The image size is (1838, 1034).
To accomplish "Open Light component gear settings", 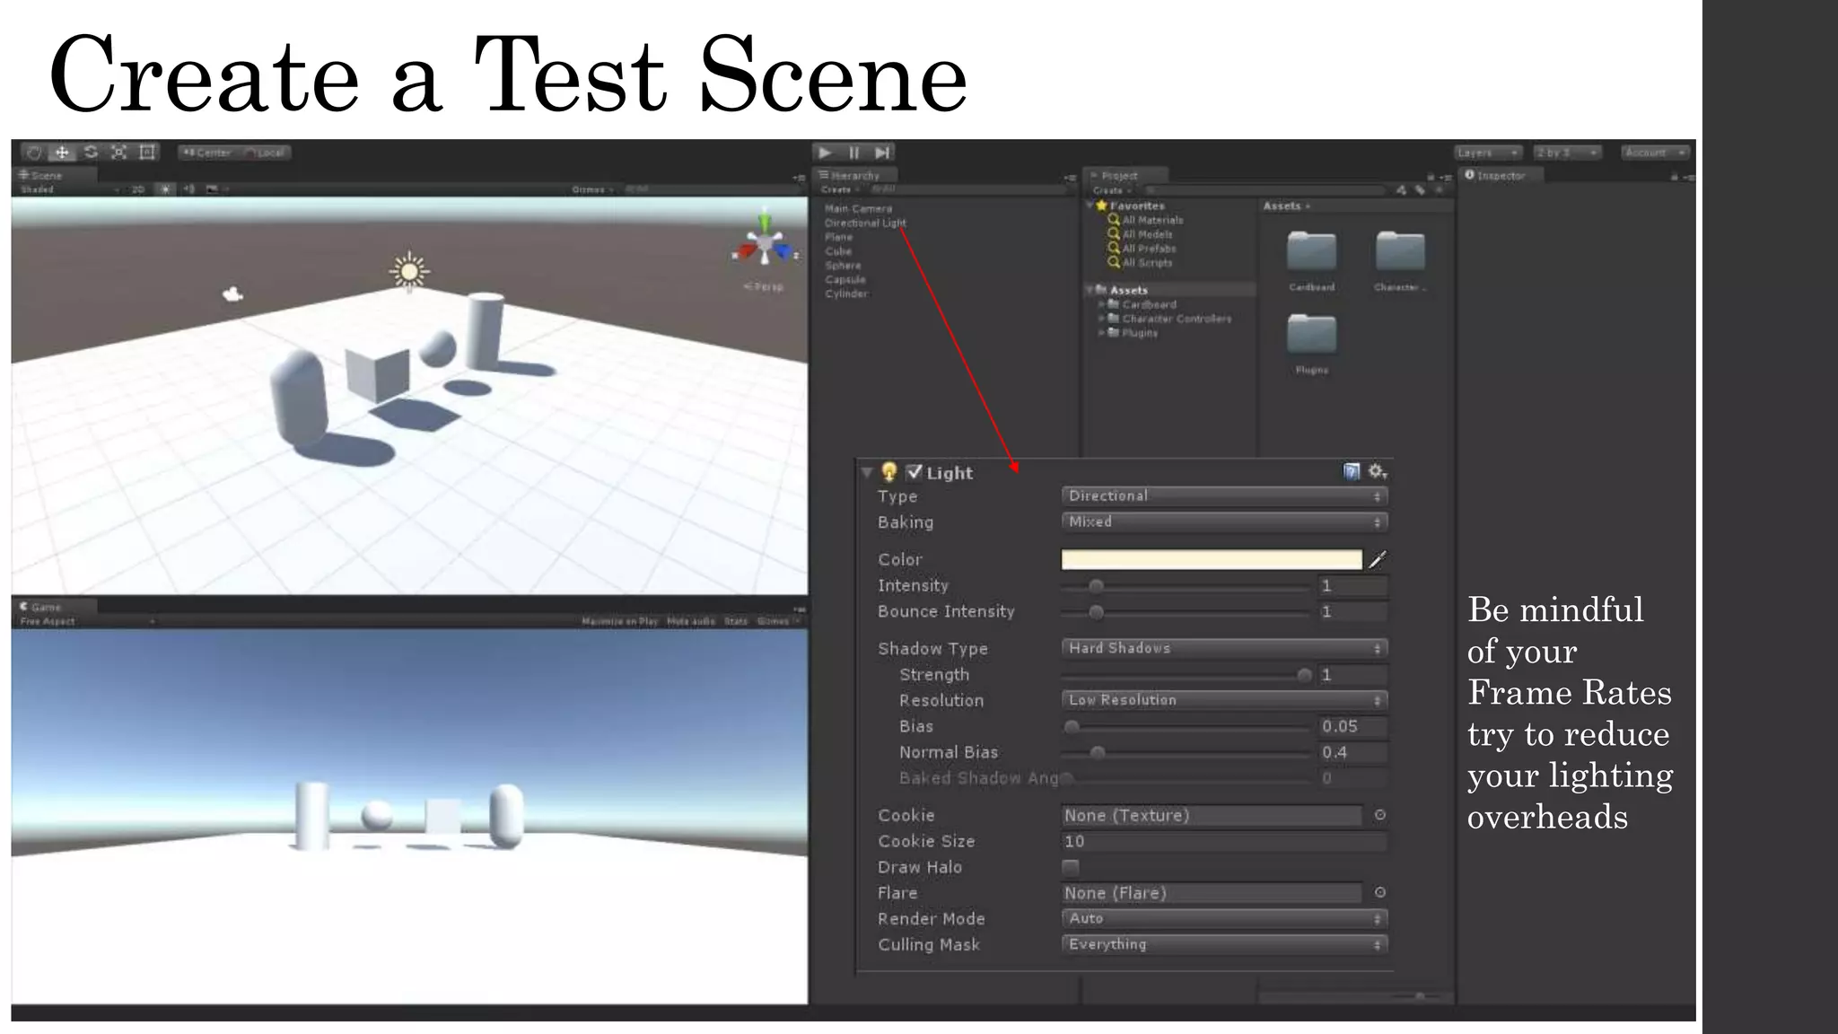I will point(1378,471).
